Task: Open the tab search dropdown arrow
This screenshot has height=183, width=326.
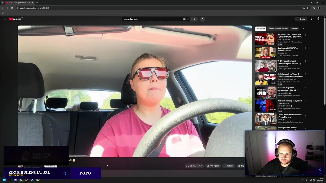Action: click(x=3, y=3)
